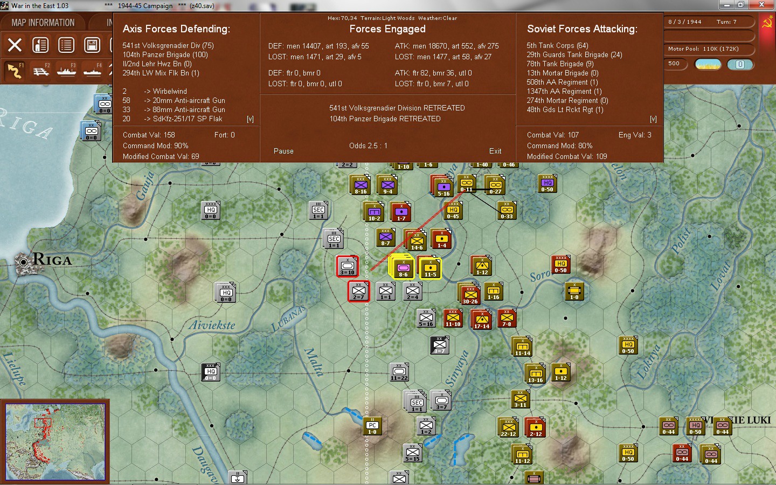This screenshot has height=485, width=776.
Task: Click '541st Volksgrenadier Div (75)' entry
Action: click(x=168, y=46)
